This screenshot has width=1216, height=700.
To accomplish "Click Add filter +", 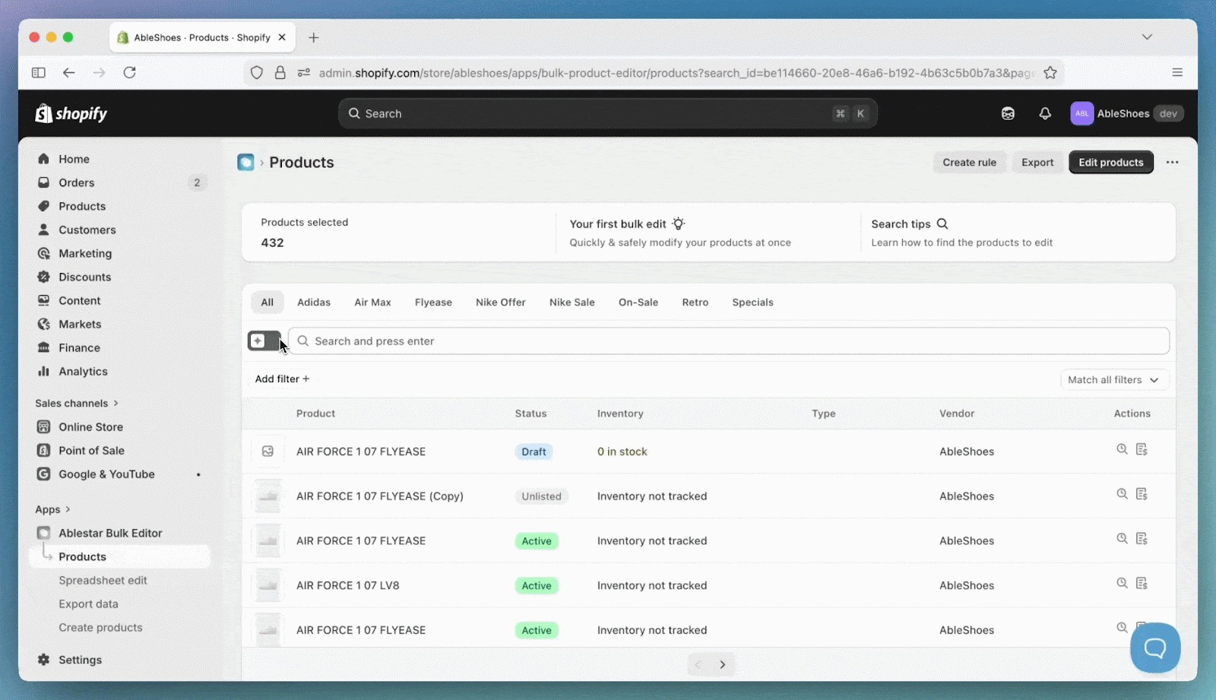I will coord(282,379).
